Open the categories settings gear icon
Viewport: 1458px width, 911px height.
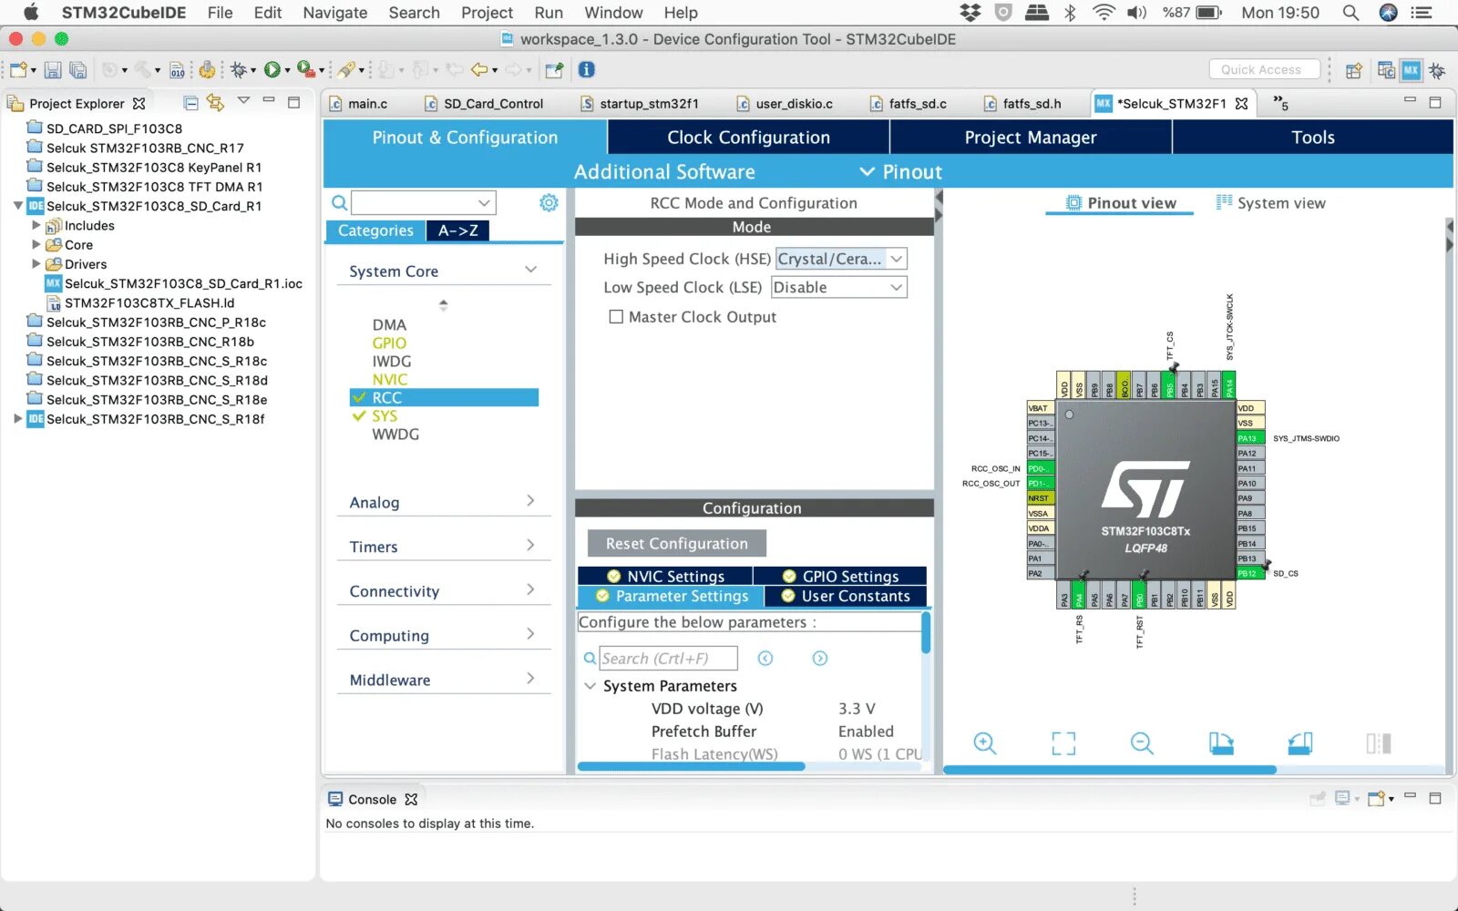pyautogui.click(x=549, y=202)
